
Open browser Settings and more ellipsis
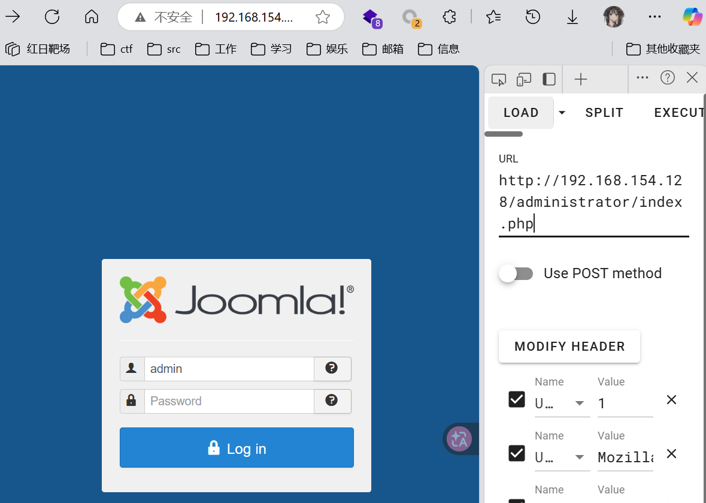point(655,17)
